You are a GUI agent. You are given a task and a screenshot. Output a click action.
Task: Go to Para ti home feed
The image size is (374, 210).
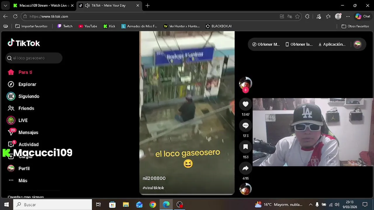(x=20, y=72)
